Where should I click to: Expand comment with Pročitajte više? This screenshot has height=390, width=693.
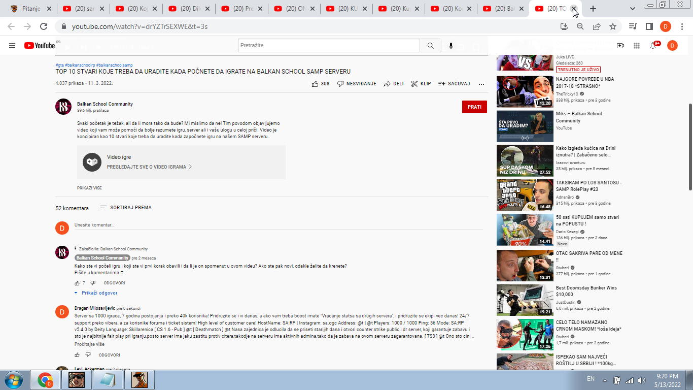89,344
